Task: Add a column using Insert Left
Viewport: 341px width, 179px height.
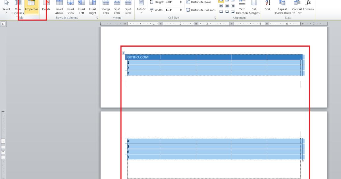Action: click(x=82, y=7)
